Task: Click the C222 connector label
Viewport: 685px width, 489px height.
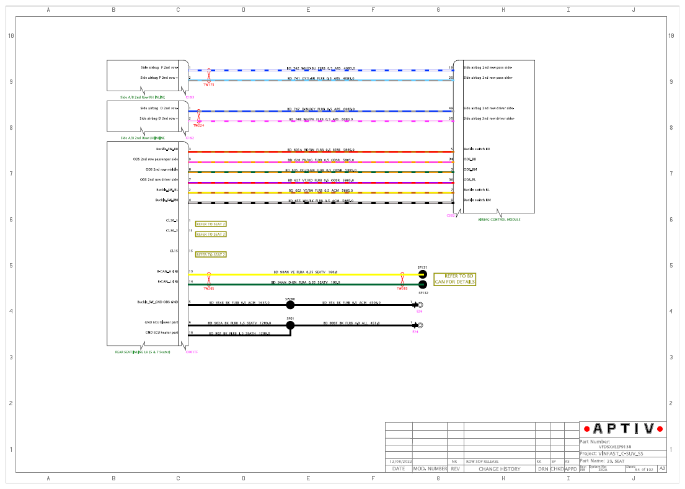Action: pos(451,215)
